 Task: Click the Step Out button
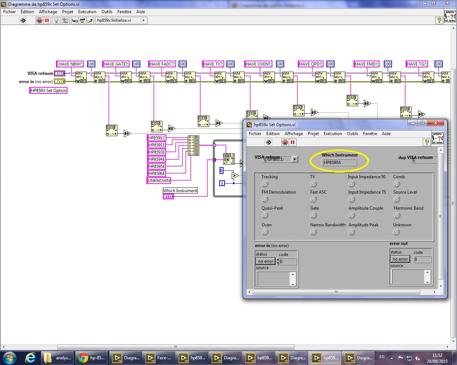point(90,20)
